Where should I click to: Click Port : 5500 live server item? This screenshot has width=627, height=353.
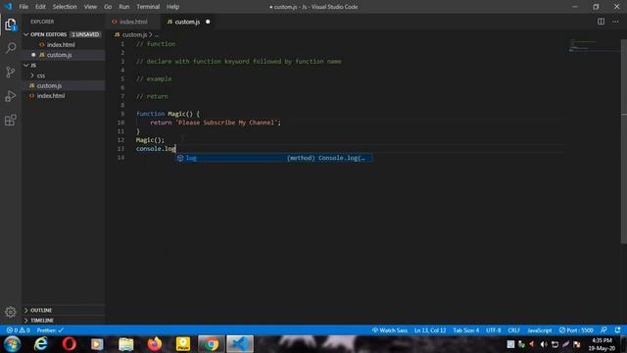pyautogui.click(x=576, y=330)
